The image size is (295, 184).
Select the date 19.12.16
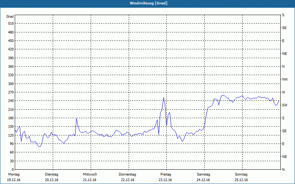point(14,180)
